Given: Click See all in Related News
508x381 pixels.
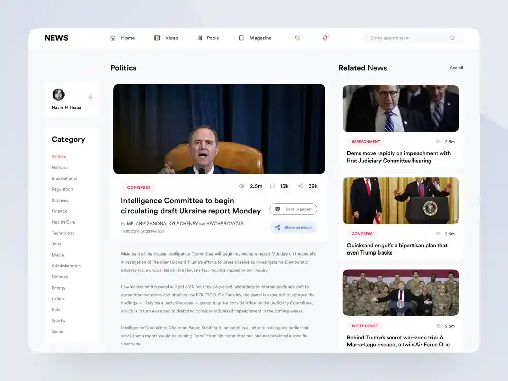Looking at the screenshot, I should 456,68.
